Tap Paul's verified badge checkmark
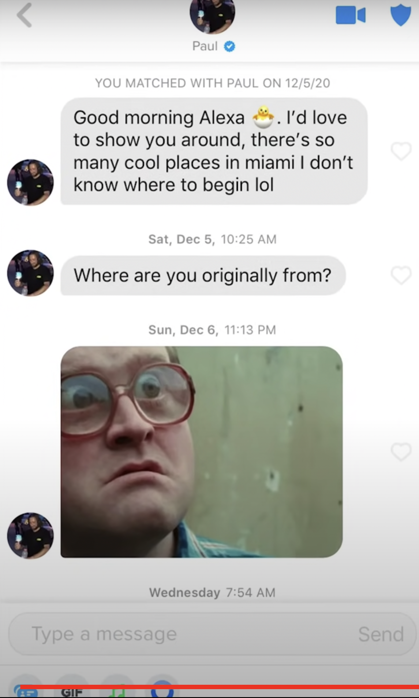The height and width of the screenshot is (698, 419). pos(229,46)
